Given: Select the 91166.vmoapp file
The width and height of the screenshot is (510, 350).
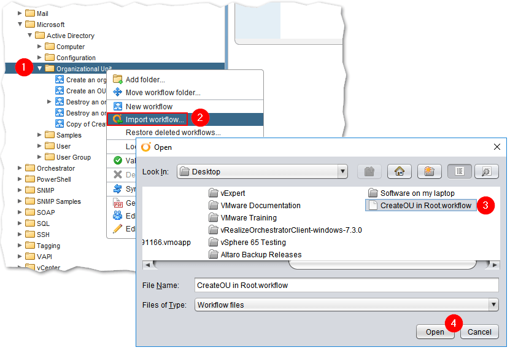Looking at the screenshot, I should point(166,243).
